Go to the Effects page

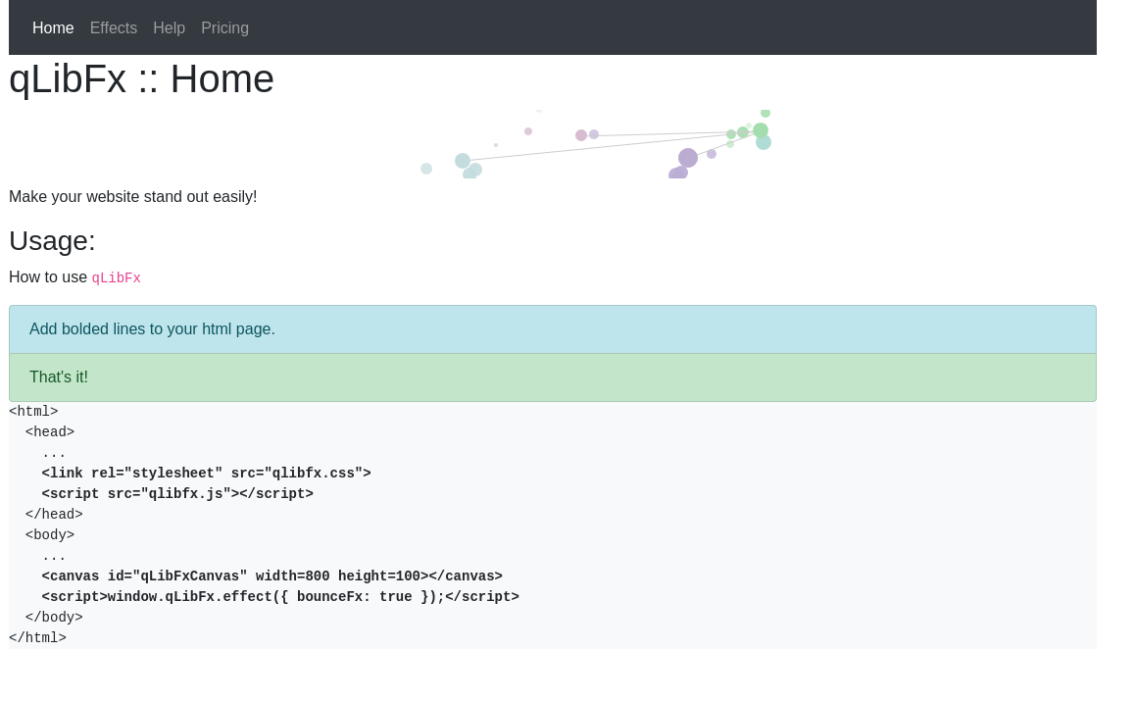114,27
